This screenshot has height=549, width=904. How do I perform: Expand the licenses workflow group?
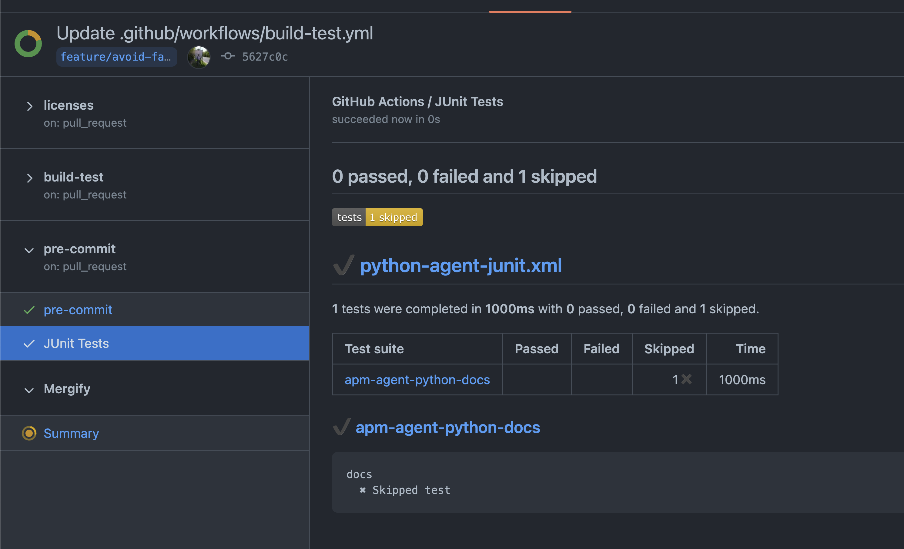click(x=30, y=106)
